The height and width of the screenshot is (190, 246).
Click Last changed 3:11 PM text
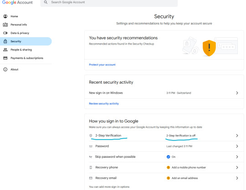tap(179, 146)
